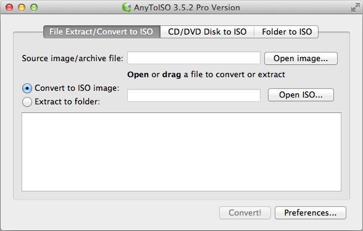The height and width of the screenshot is (231, 363).
Task: Click the window title AnyToISO 3.5.2 Pro Version
Action: point(187,7)
